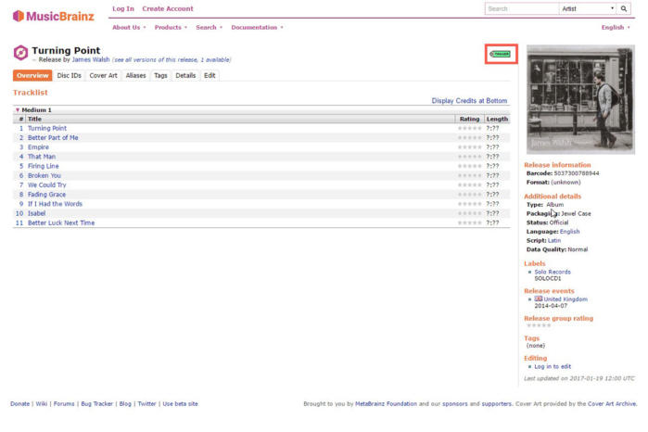Screen dimensions: 648x432
Task: Expand the Search menu
Action: point(210,27)
